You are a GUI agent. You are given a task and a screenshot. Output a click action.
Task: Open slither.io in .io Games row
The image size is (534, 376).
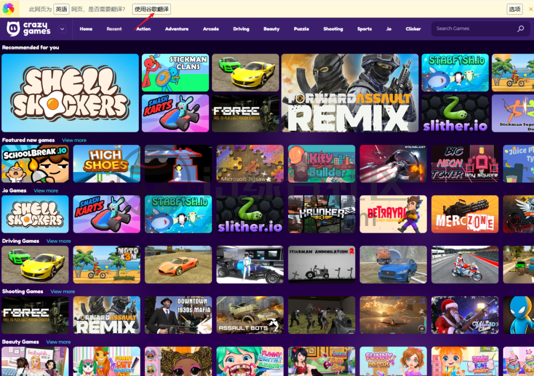tap(250, 214)
